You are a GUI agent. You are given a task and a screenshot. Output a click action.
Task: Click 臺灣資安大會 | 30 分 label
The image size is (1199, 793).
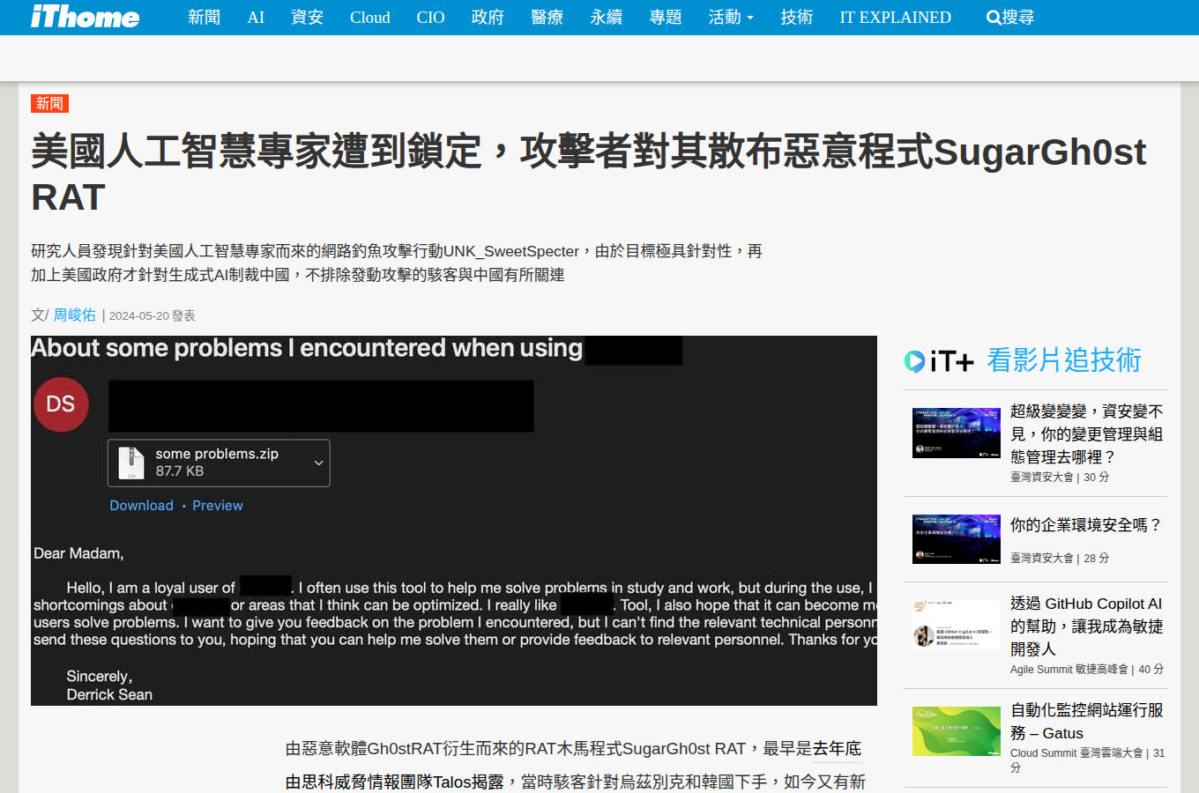click(1060, 477)
